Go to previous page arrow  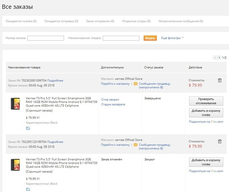(215, 57)
